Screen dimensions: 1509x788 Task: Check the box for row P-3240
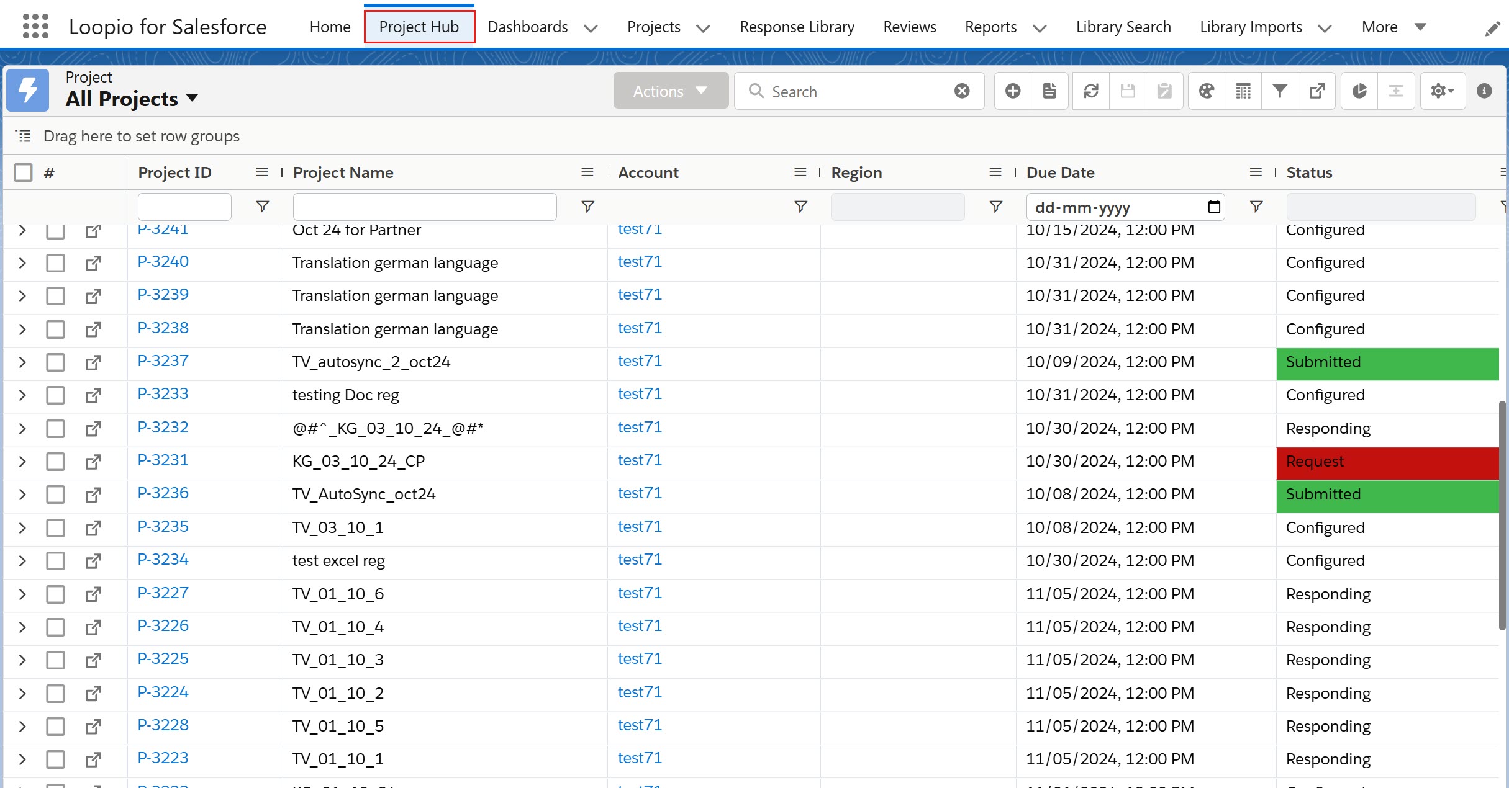coord(55,263)
